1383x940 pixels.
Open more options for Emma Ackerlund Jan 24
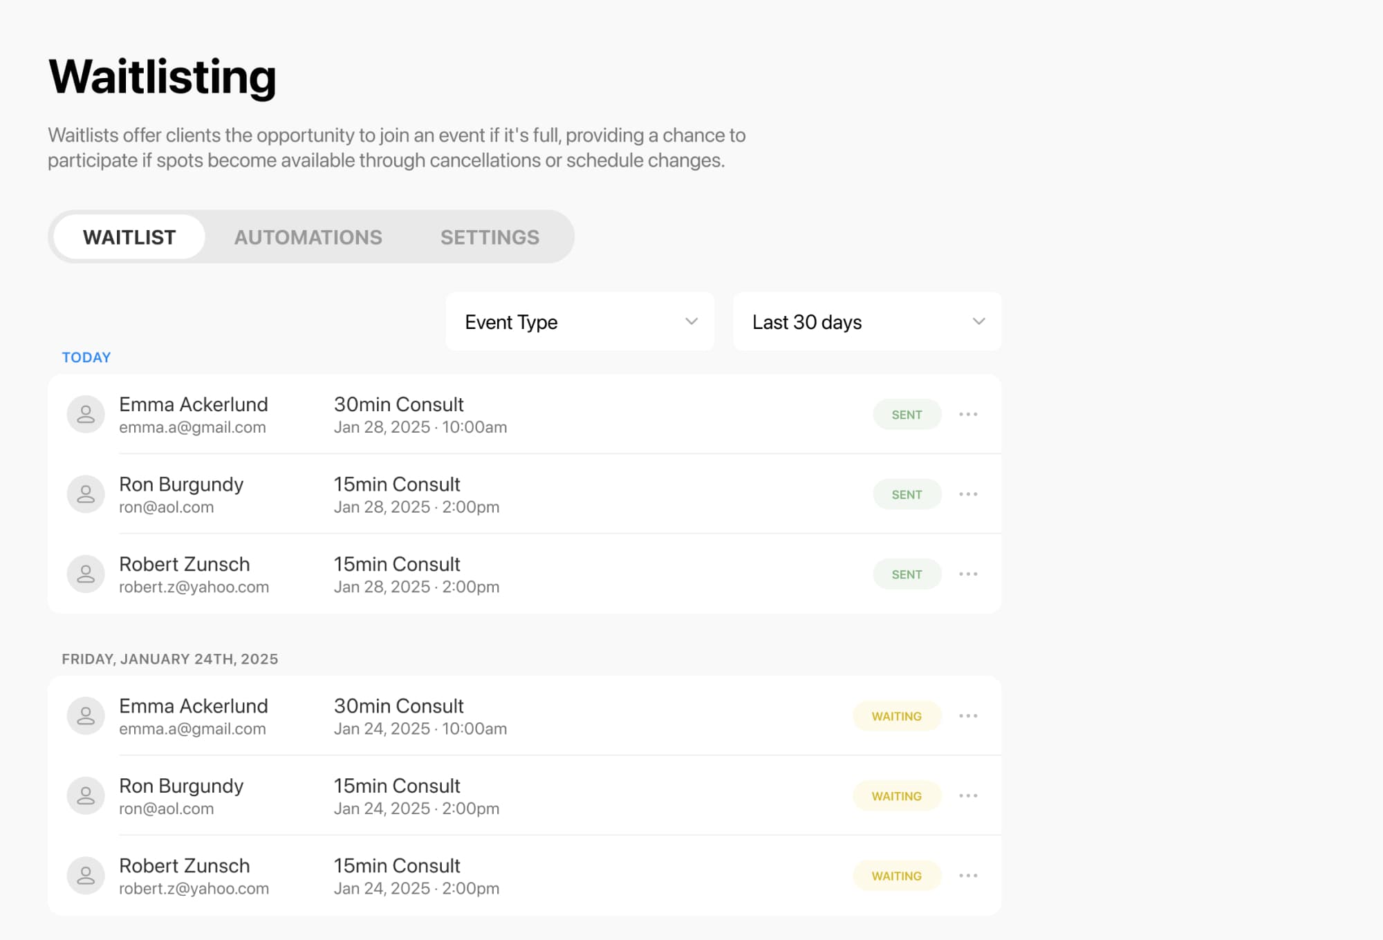pyautogui.click(x=968, y=716)
